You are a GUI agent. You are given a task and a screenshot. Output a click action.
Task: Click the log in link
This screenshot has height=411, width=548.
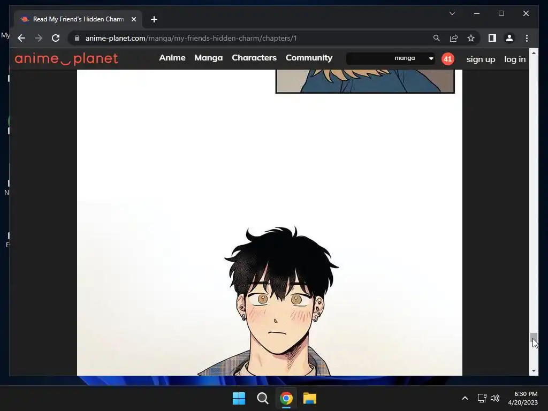coord(515,59)
